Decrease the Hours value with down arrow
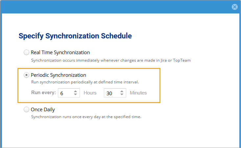 tap(76, 95)
